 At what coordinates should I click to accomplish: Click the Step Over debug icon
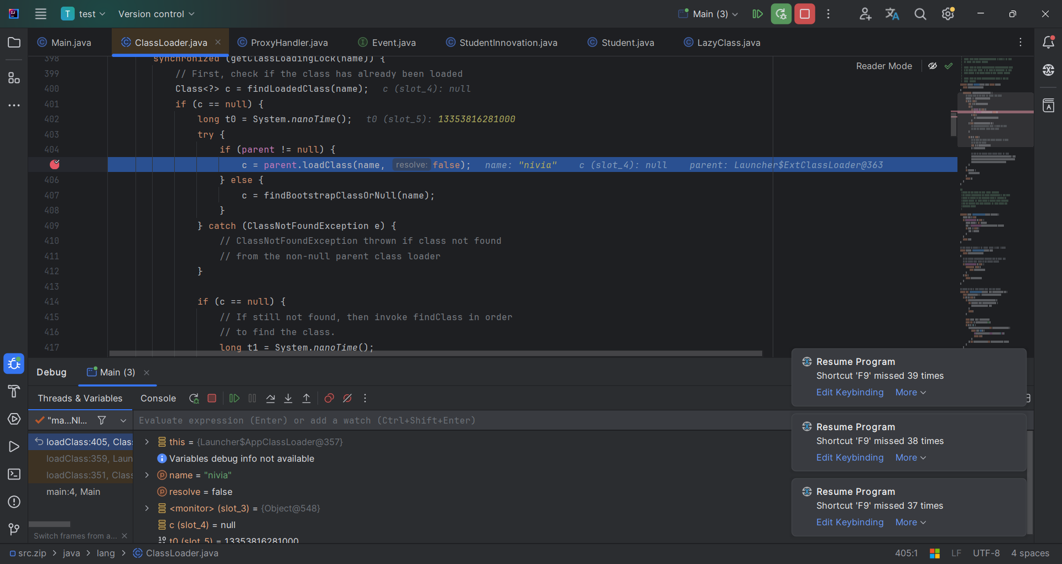[270, 398]
